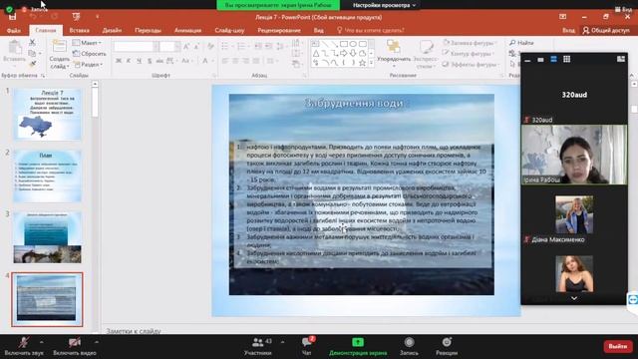Image resolution: width=638 pixels, height=359 pixels.
Task: Switch to the Переходы ribbon tab
Action: pos(148,31)
